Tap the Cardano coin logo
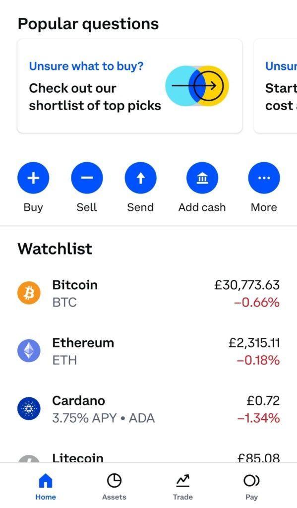The height and width of the screenshot is (508, 297). (x=29, y=409)
